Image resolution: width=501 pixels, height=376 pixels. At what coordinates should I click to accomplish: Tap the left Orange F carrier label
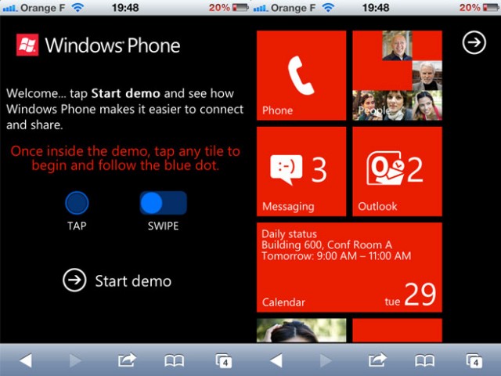pyautogui.click(x=42, y=7)
